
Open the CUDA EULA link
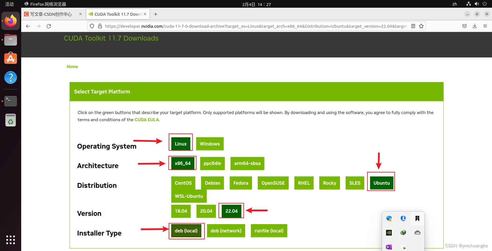click(147, 120)
